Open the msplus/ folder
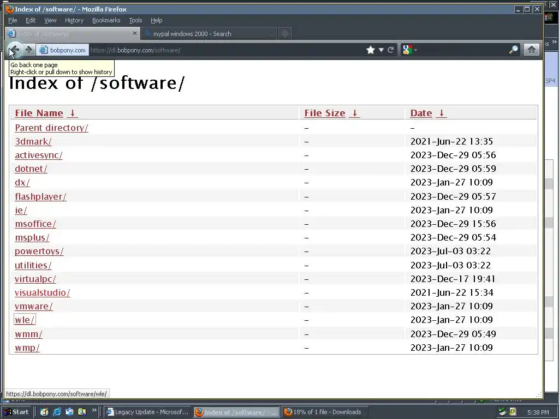559x419 pixels. [32, 238]
